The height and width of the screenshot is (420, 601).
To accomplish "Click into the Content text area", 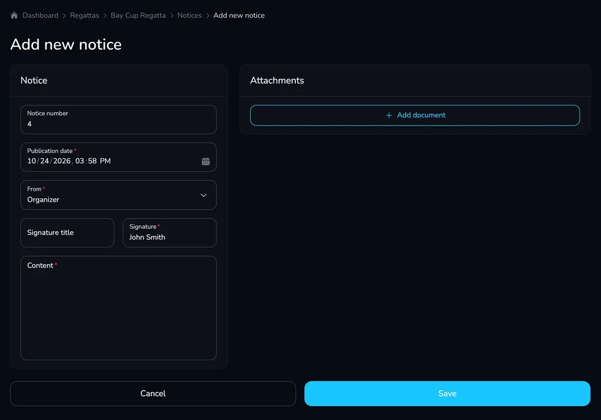I will click(118, 308).
